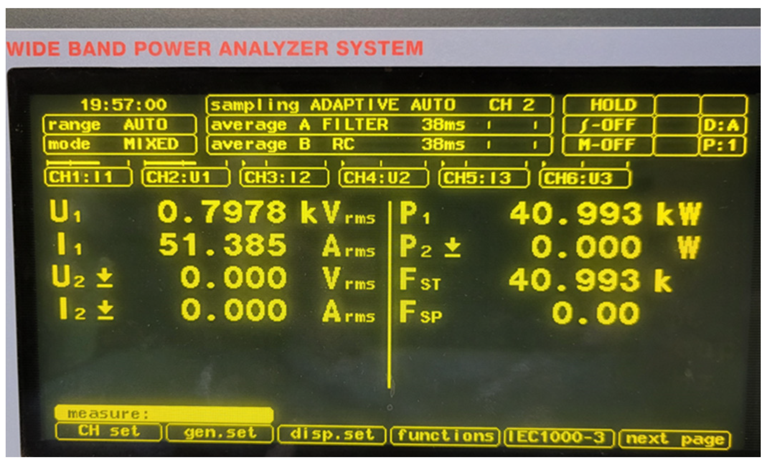Screen dimensions: 767x466
Task: Click the measure: input field
Action: click(x=164, y=414)
